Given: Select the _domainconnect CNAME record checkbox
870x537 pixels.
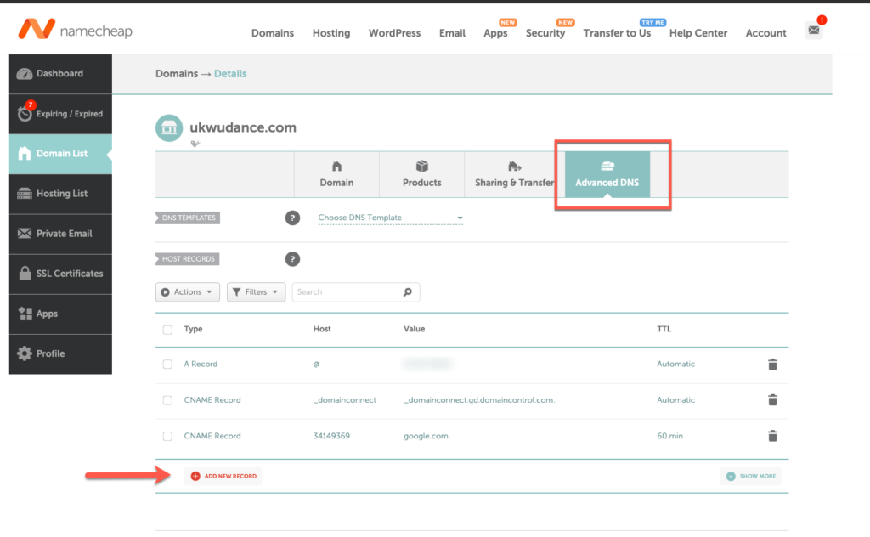Looking at the screenshot, I should coord(167,399).
